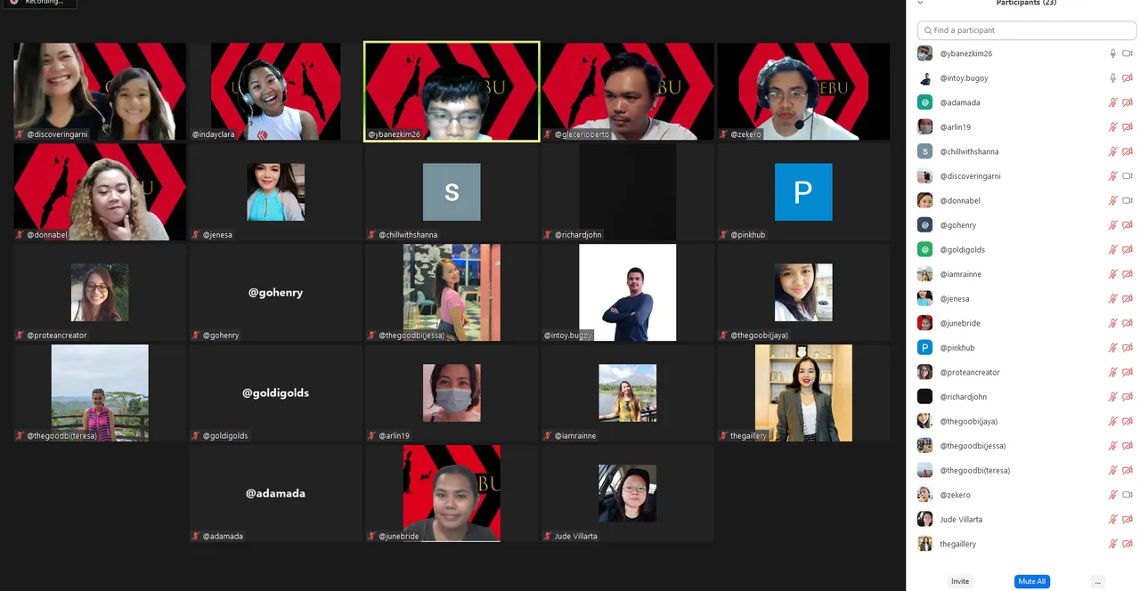Click the Find a participant search field
This screenshot has width=1140, height=591.
pos(1027,30)
